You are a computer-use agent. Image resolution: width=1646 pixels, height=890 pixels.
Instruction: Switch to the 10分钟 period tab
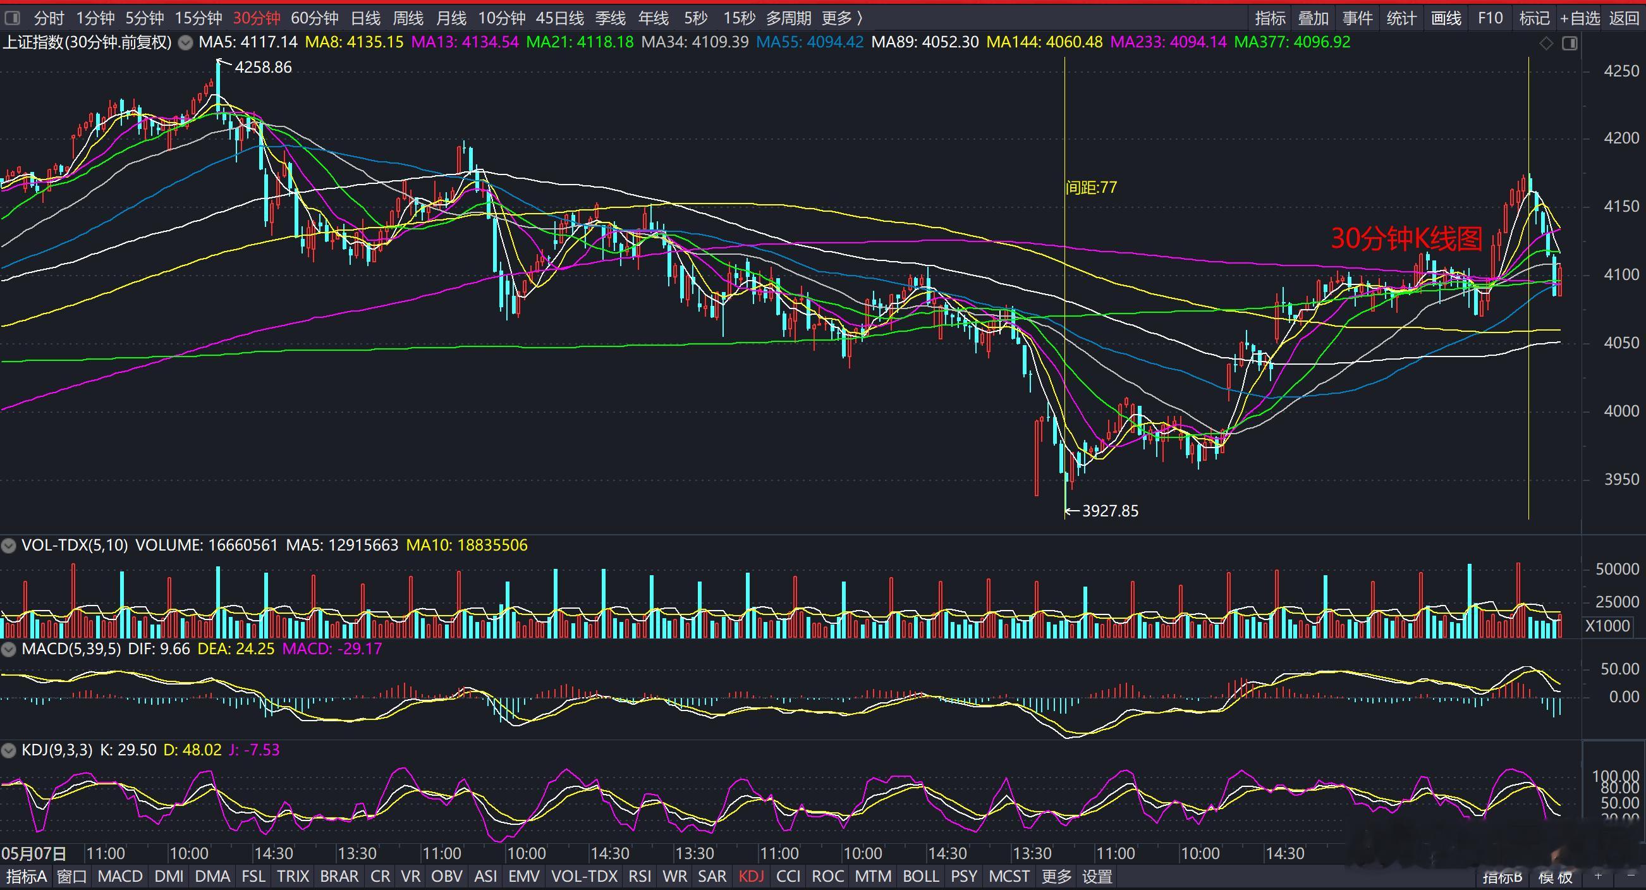pos(502,18)
